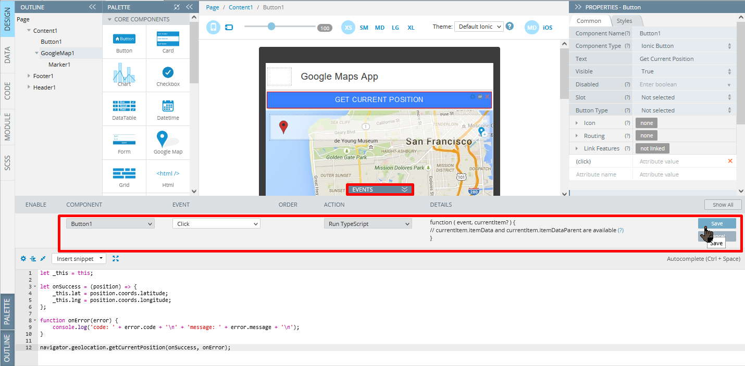This screenshot has height=366, width=745.
Task: Click the collapse editor arrows icon
Action: [x=43, y=258]
